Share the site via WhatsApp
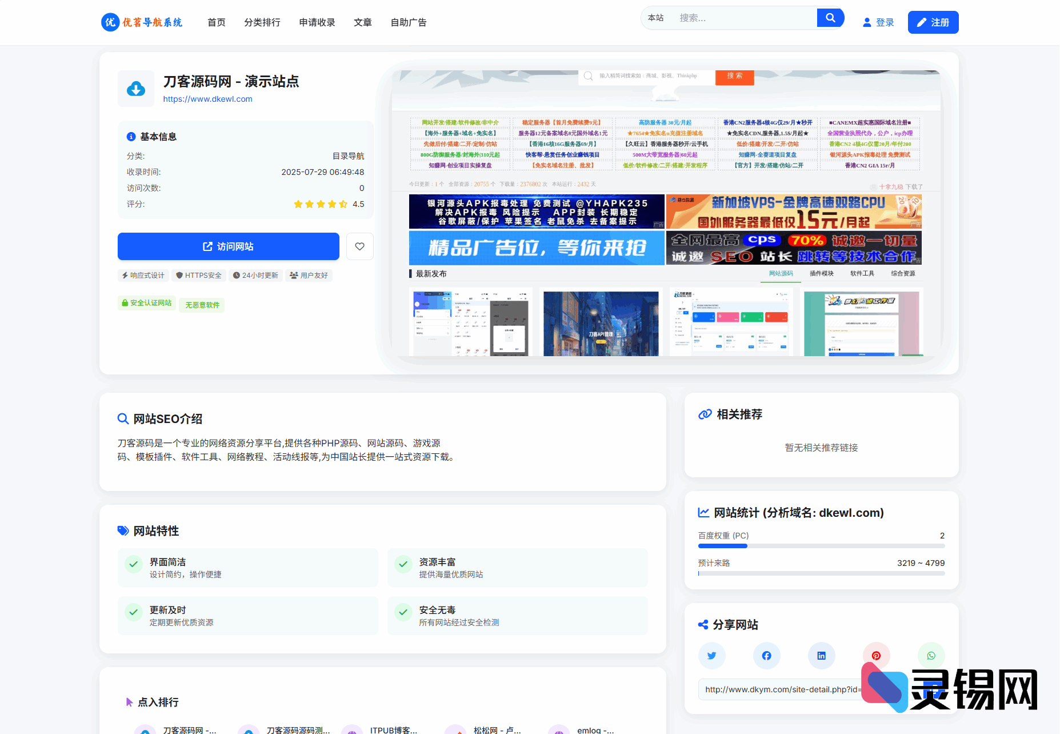The image size is (1060, 734). pos(931,656)
